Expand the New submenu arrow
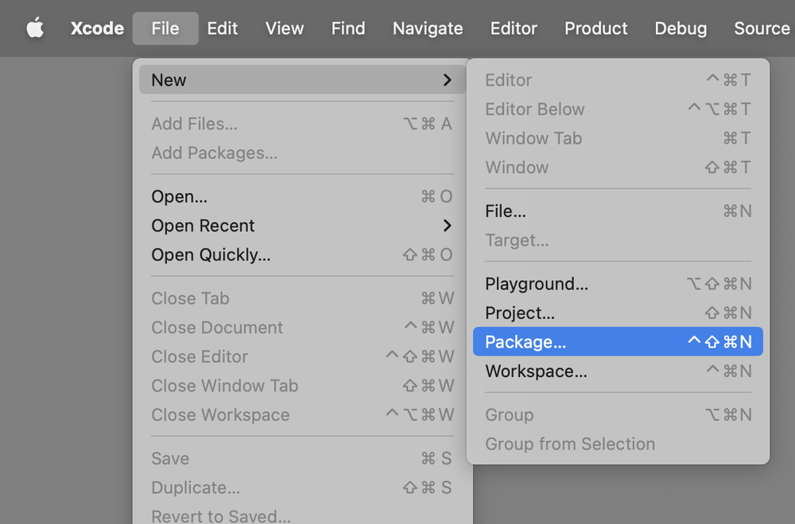 tap(447, 80)
